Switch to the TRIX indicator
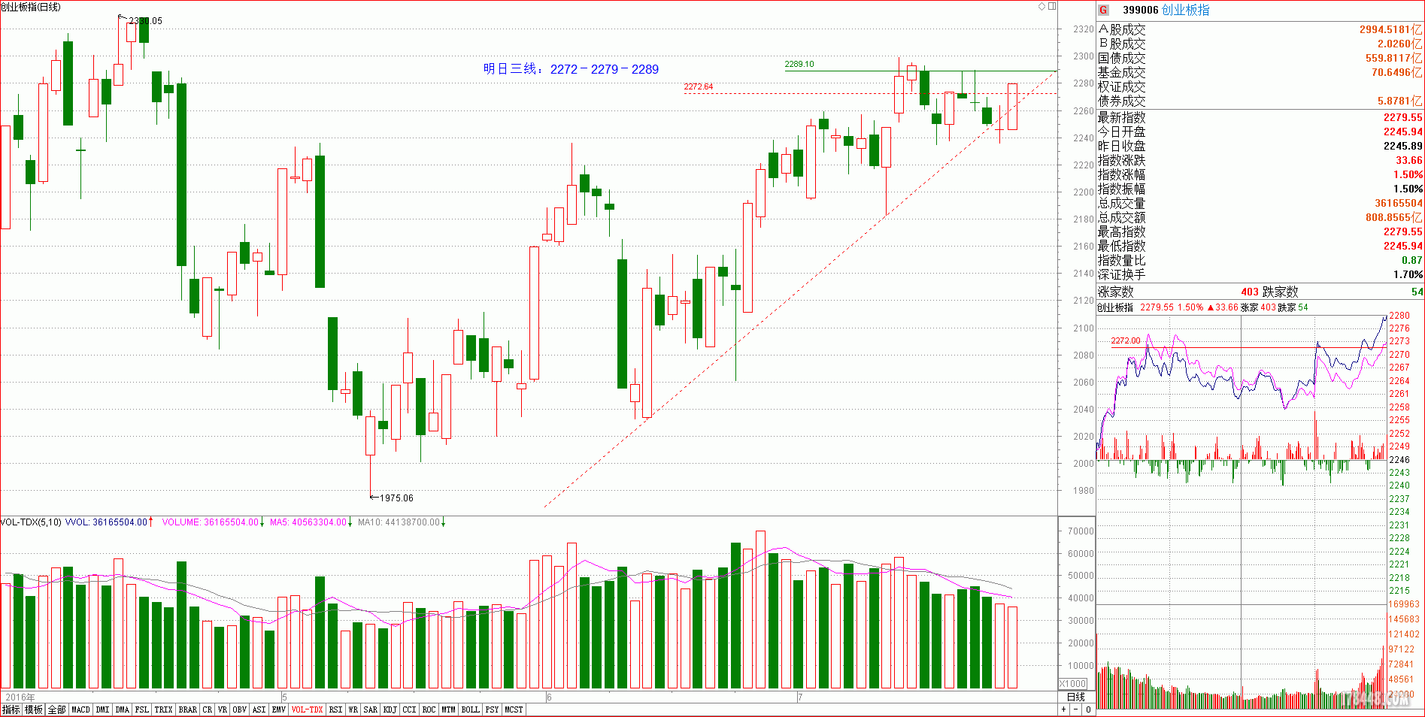This screenshot has height=717, width=1425. pos(163,709)
